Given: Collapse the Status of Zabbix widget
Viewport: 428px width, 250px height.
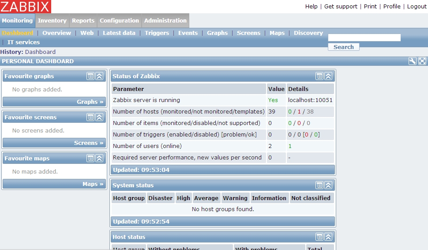Looking at the screenshot, I should click(328, 76).
